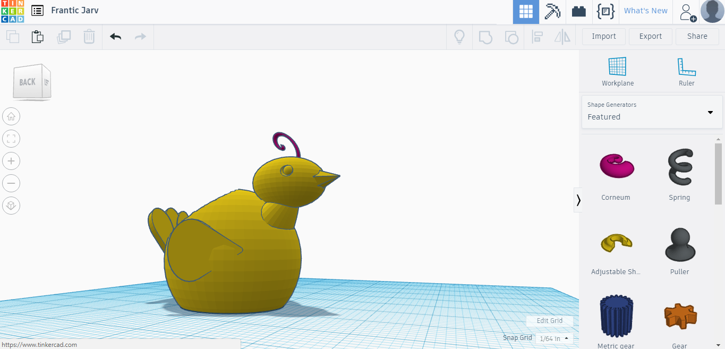
Task: Click the Duplicate and repeat icon
Action: (64, 37)
